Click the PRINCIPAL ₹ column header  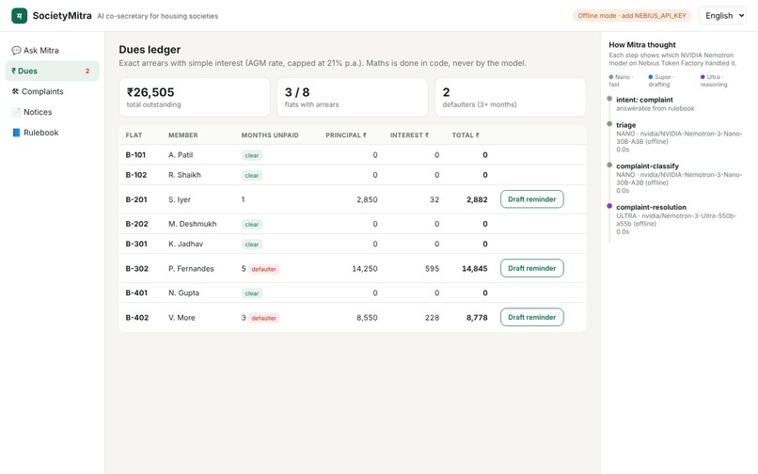346,135
